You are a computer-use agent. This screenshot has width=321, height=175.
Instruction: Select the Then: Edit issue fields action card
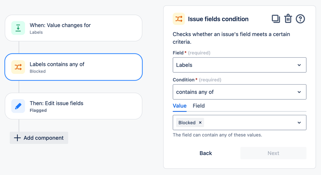[74, 106]
